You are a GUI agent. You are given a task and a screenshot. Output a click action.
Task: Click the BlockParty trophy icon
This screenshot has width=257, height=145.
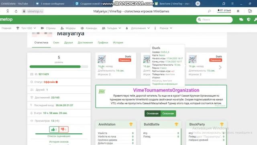(x=222, y=124)
